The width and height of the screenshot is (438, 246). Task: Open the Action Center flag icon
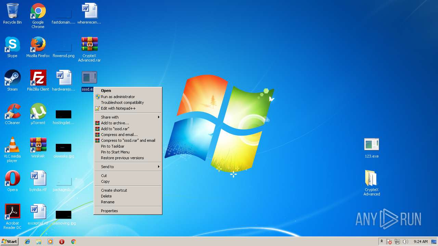point(389,242)
